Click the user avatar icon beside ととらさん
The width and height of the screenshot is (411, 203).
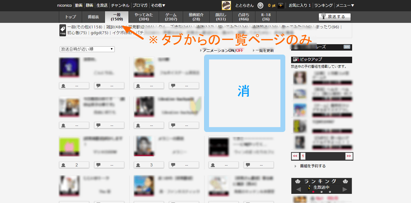click(226, 5)
